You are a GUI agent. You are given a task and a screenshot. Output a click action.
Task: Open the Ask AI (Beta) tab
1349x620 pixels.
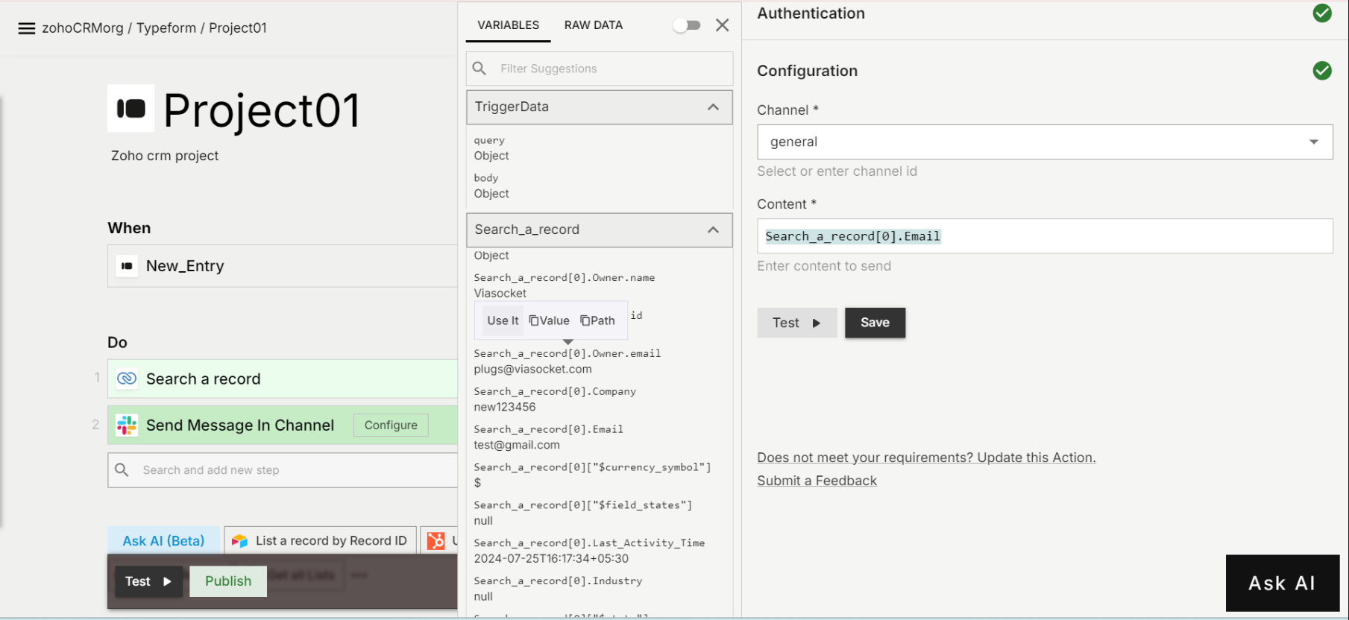164,541
